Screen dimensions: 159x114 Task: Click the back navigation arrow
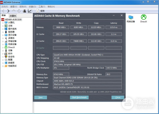3,11
